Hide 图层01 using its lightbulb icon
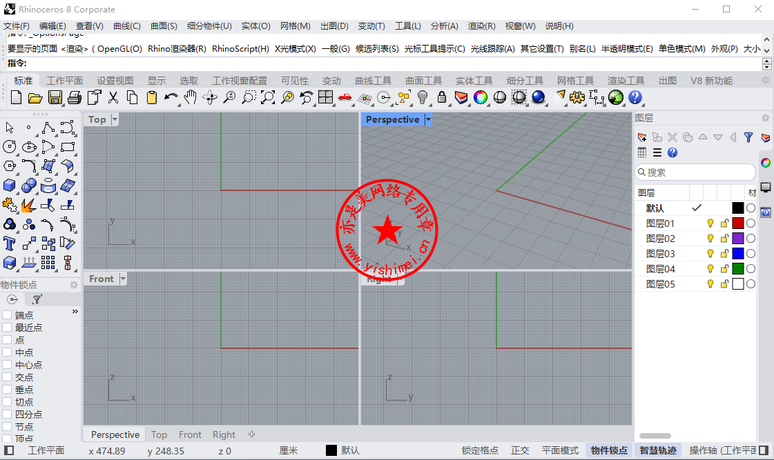This screenshot has height=460, width=774. pyautogui.click(x=710, y=223)
